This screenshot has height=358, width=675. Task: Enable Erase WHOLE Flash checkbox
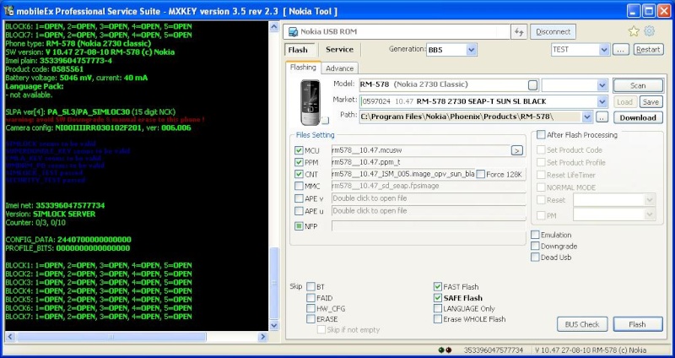tap(438, 319)
